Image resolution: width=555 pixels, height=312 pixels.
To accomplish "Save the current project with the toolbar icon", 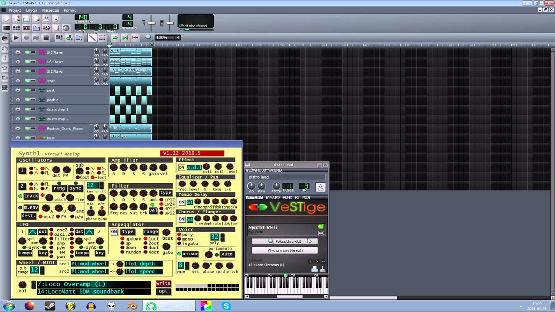I will coord(46,19).
